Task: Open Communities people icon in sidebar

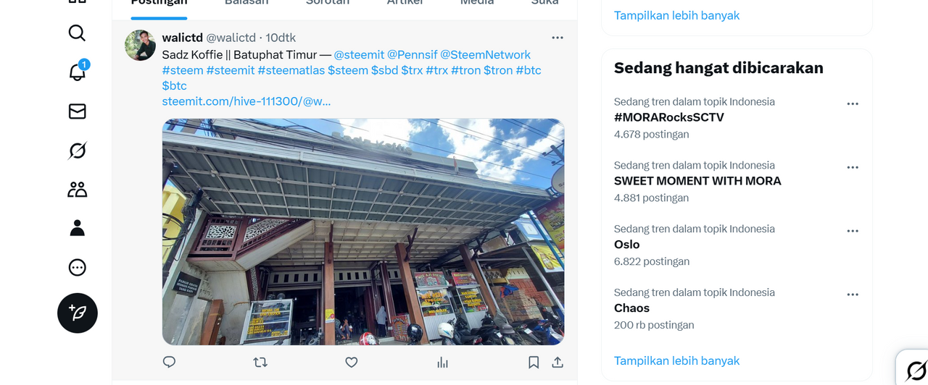Action: pyautogui.click(x=77, y=190)
